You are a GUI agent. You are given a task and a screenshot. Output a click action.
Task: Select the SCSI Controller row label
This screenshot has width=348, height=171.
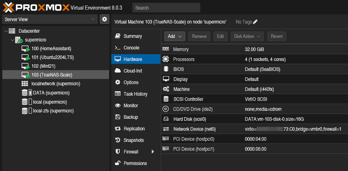point(188,99)
